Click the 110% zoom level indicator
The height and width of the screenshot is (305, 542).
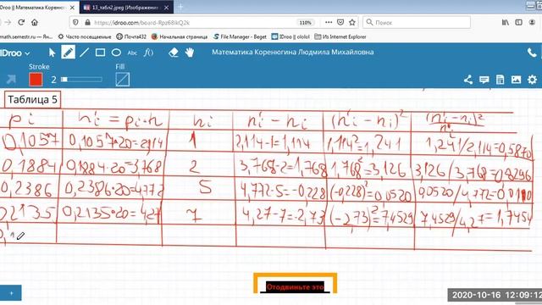[305, 23]
